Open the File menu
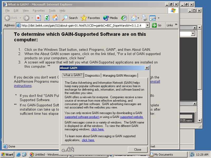The image size is (211, 158). 7,11
